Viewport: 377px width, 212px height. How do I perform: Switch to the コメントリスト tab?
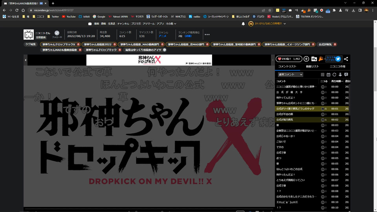pyautogui.click(x=287, y=67)
